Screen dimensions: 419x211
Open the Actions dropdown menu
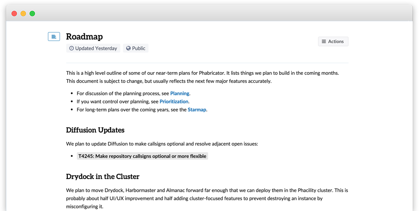tap(333, 41)
